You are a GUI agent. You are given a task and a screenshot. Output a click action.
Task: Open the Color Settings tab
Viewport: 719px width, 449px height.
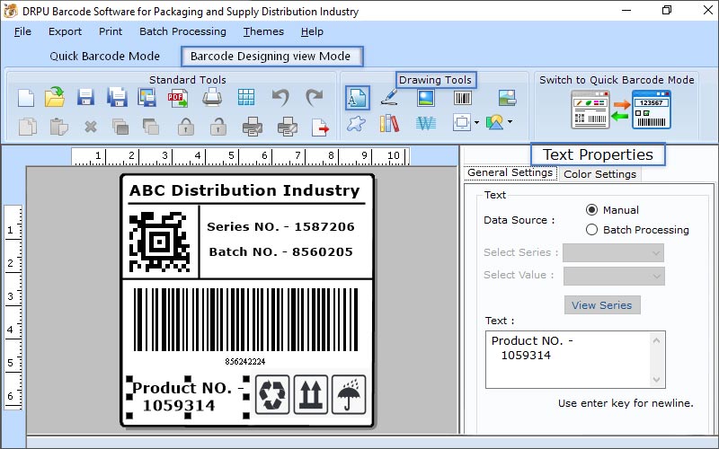click(x=599, y=174)
